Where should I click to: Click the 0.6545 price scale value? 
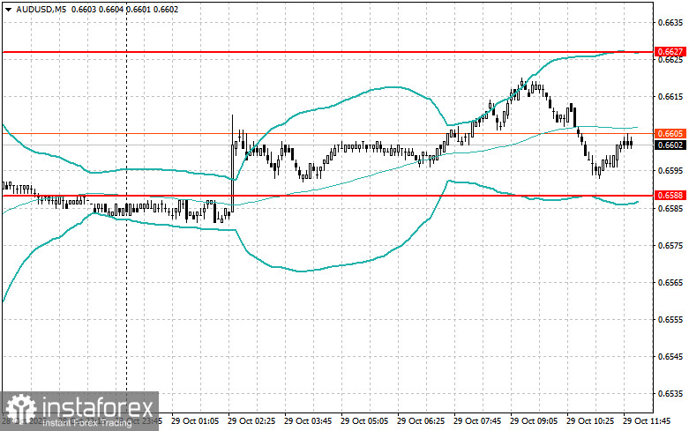[x=670, y=357]
